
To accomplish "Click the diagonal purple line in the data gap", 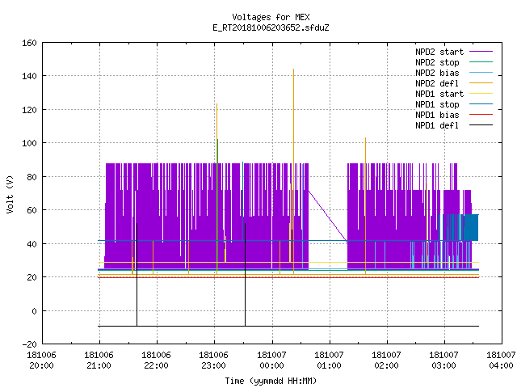I will coord(328,217).
